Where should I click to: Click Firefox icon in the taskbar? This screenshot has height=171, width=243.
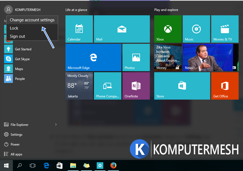pyautogui.click(x=113, y=166)
